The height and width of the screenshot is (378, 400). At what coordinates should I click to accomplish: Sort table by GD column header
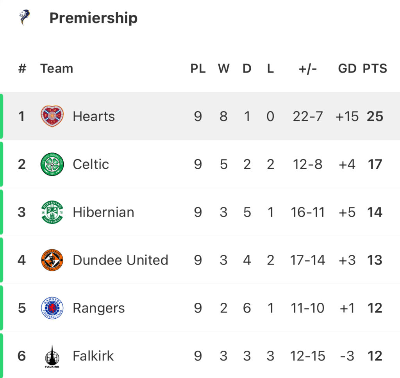point(347,69)
